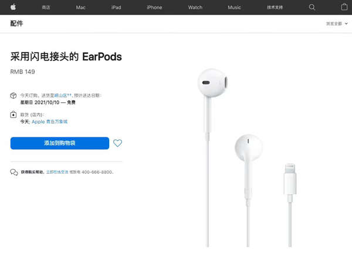Screen dimensions: 352x256
Task: Click the in-store pickup bag icon
Action: [x=13, y=114]
